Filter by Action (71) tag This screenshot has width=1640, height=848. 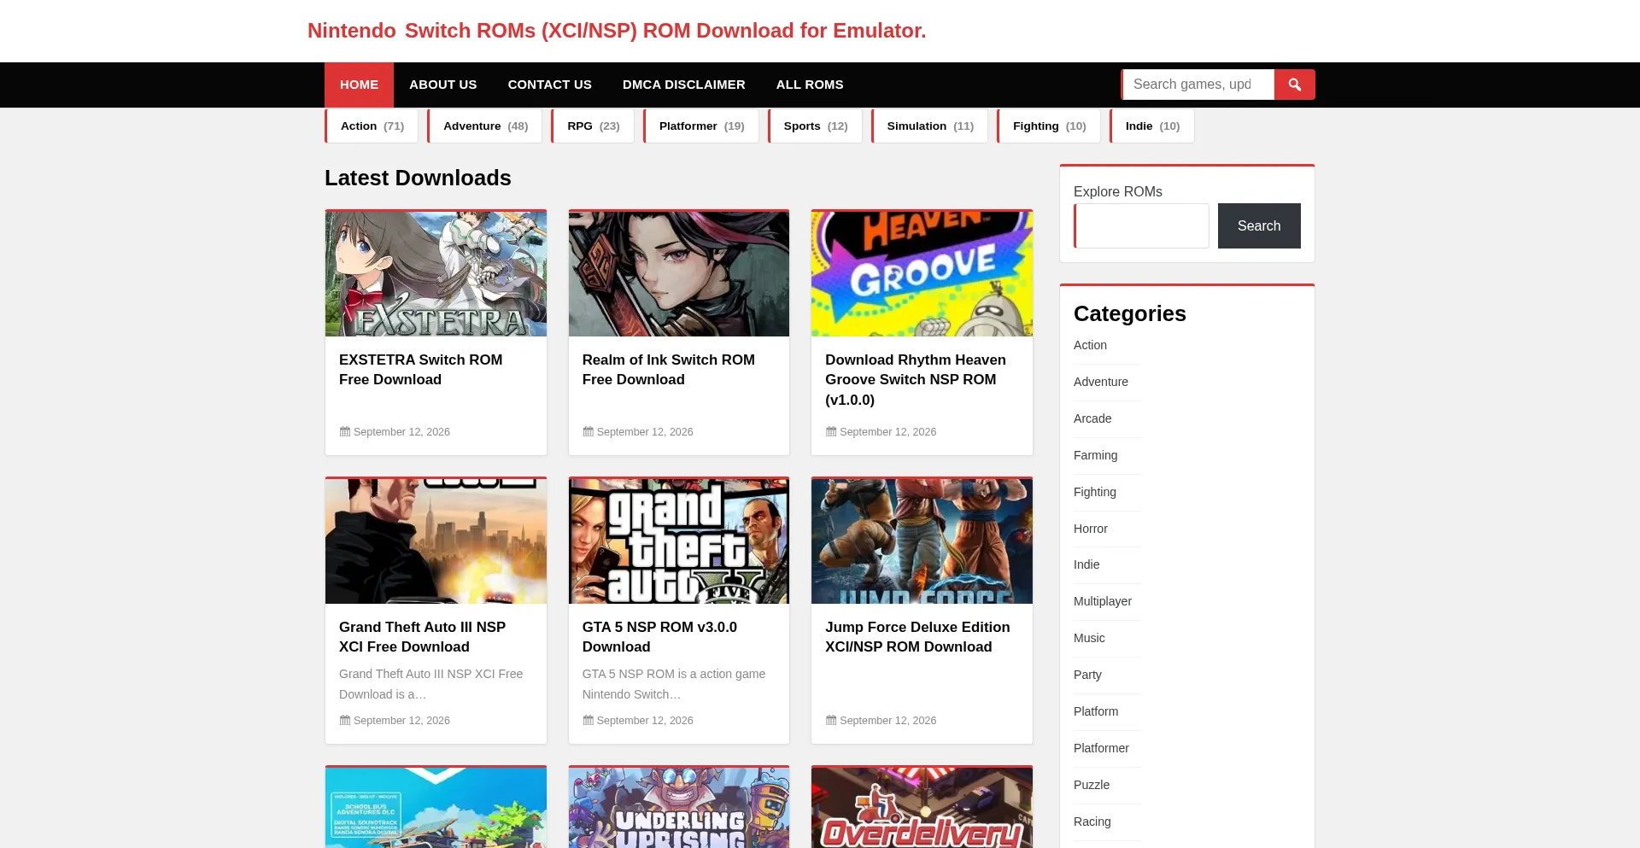(x=372, y=126)
